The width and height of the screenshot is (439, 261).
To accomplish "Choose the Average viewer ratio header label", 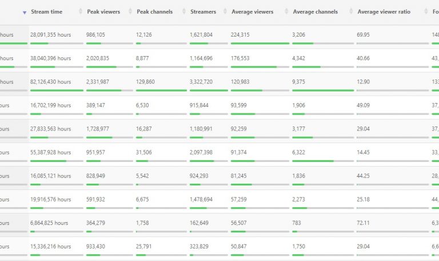I will pyautogui.click(x=384, y=12).
